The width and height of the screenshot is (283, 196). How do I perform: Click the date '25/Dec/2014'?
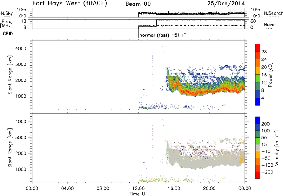point(226,4)
